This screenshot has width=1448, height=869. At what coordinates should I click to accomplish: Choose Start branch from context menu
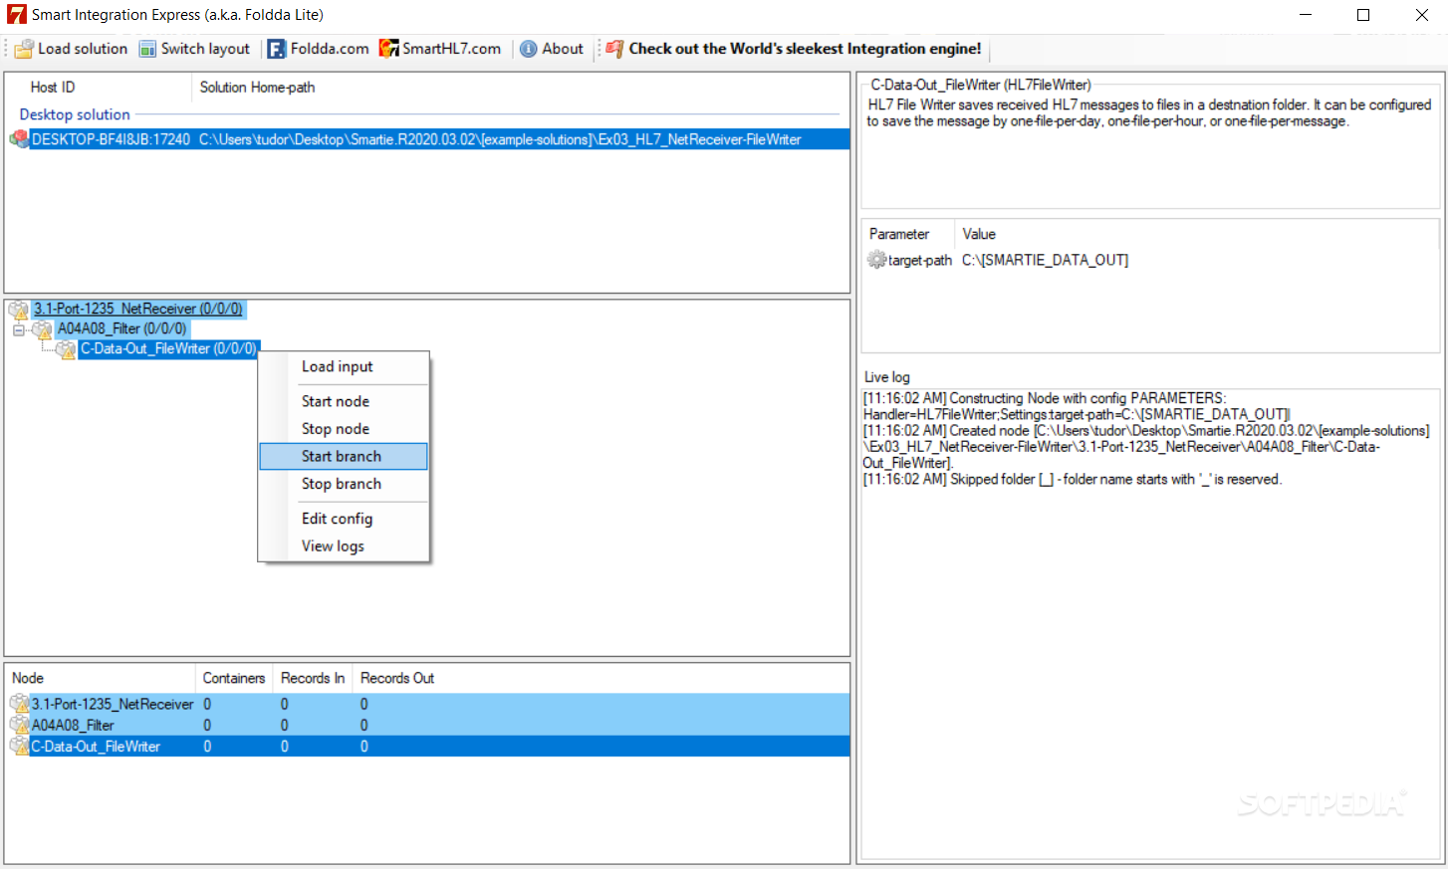point(344,456)
